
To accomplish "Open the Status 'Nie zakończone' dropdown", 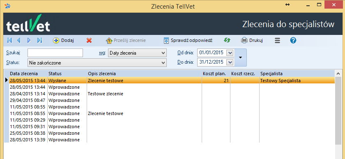I will tap(97, 63).
